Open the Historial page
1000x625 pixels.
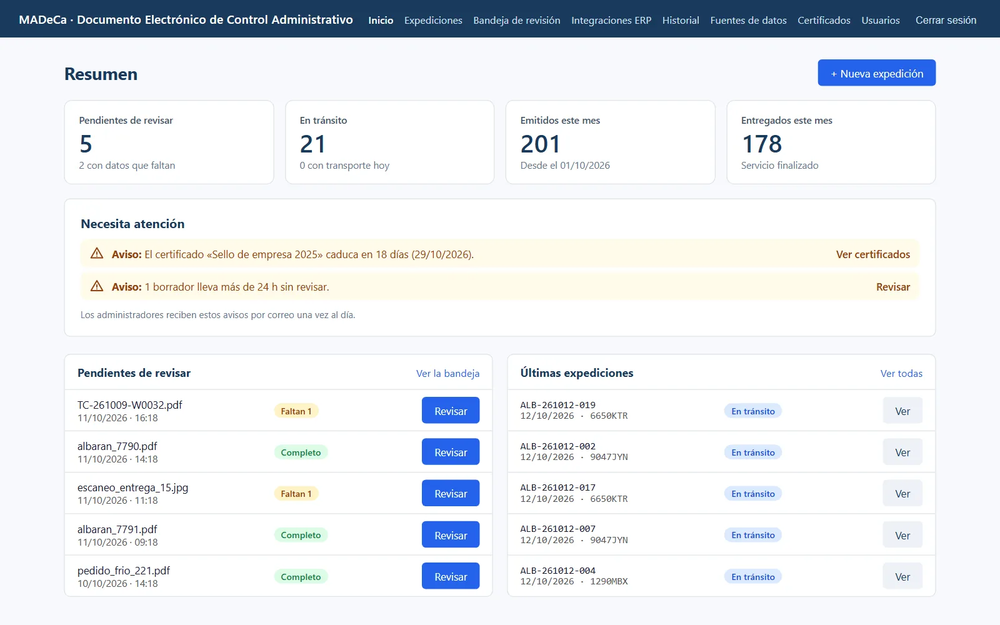(681, 20)
